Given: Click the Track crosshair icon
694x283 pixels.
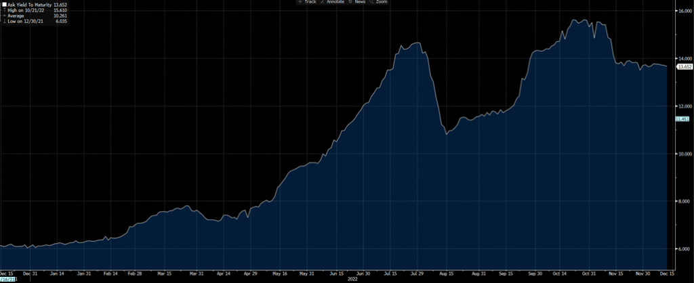Looking at the screenshot, I should tap(300, 3).
